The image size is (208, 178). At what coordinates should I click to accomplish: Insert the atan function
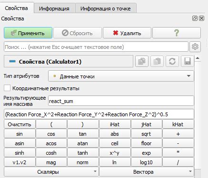83,143
